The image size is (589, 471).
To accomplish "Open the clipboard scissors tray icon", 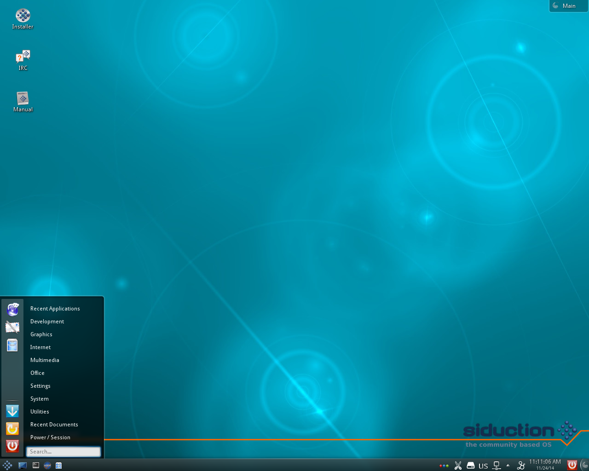I will click(x=458, y=465).
